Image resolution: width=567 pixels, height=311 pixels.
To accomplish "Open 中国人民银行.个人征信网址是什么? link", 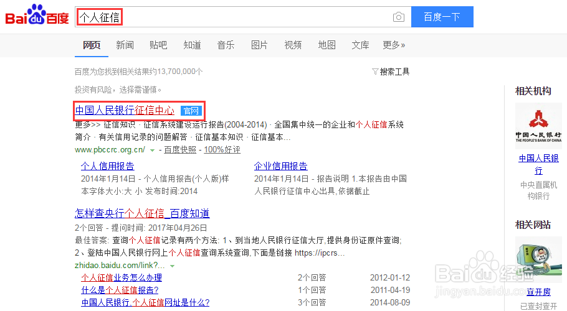I will pos(145,302).
